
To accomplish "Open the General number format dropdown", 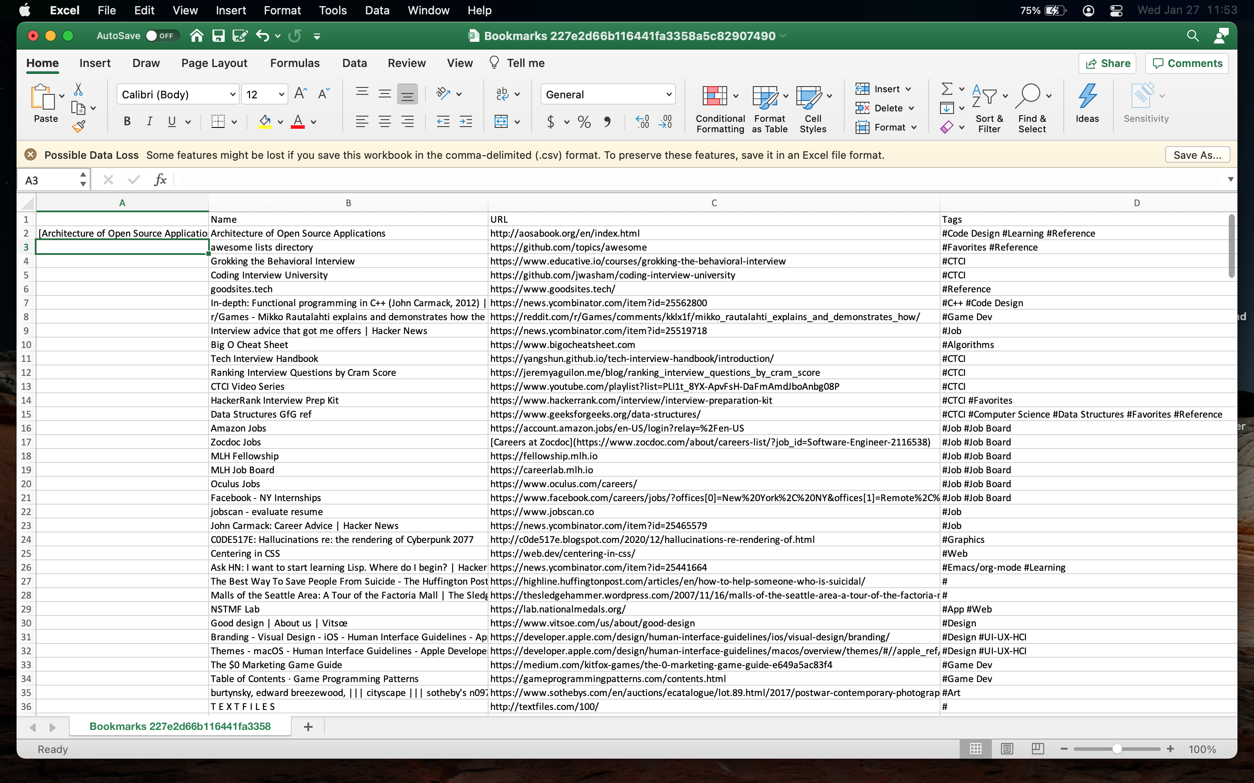I will pyautogui.click(x=669, y=94).
